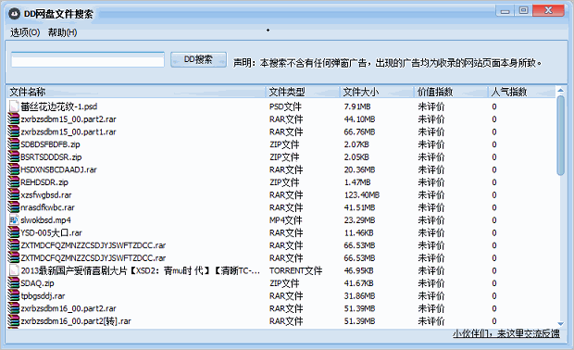Viewport: 574px width, 350px height.
Task: Click the torrent file icon of 2013最新国产爱情喜剧大片
Action: (x=14, y=270)
